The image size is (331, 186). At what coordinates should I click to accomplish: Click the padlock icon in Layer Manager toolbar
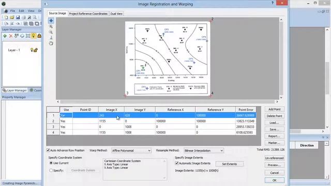pyautogui.click(x=39, y=36)
